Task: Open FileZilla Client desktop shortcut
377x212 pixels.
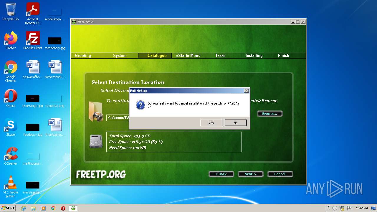Action: (33, 41)
